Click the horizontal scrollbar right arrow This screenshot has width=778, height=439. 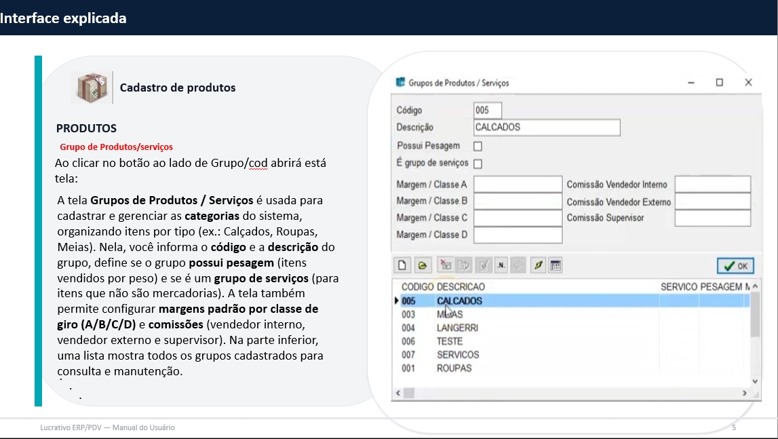[x=745, y=393]
